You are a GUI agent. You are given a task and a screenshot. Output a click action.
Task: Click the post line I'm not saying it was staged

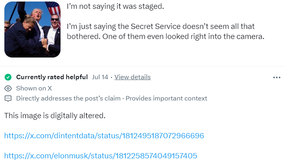(x=115, y=6)
